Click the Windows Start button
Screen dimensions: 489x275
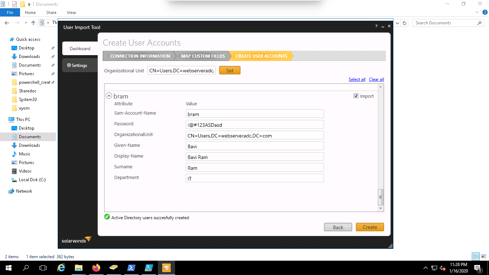(8, 268)
